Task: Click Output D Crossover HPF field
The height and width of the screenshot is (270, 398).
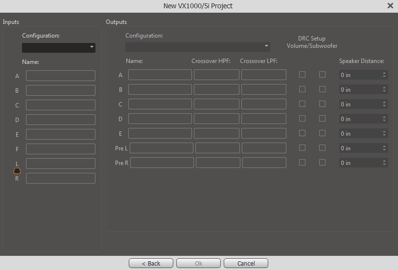Action: (x=216, y=119)
